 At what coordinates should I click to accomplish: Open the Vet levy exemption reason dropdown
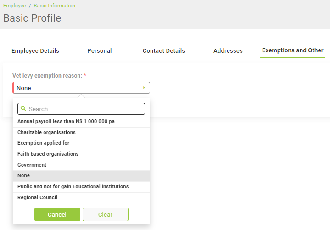81,88
